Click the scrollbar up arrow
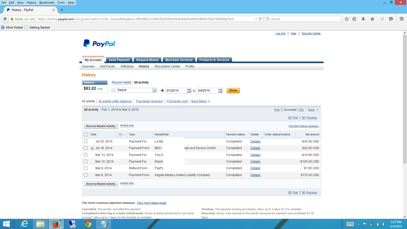The image size is (407, 229). tap(405, 33)
